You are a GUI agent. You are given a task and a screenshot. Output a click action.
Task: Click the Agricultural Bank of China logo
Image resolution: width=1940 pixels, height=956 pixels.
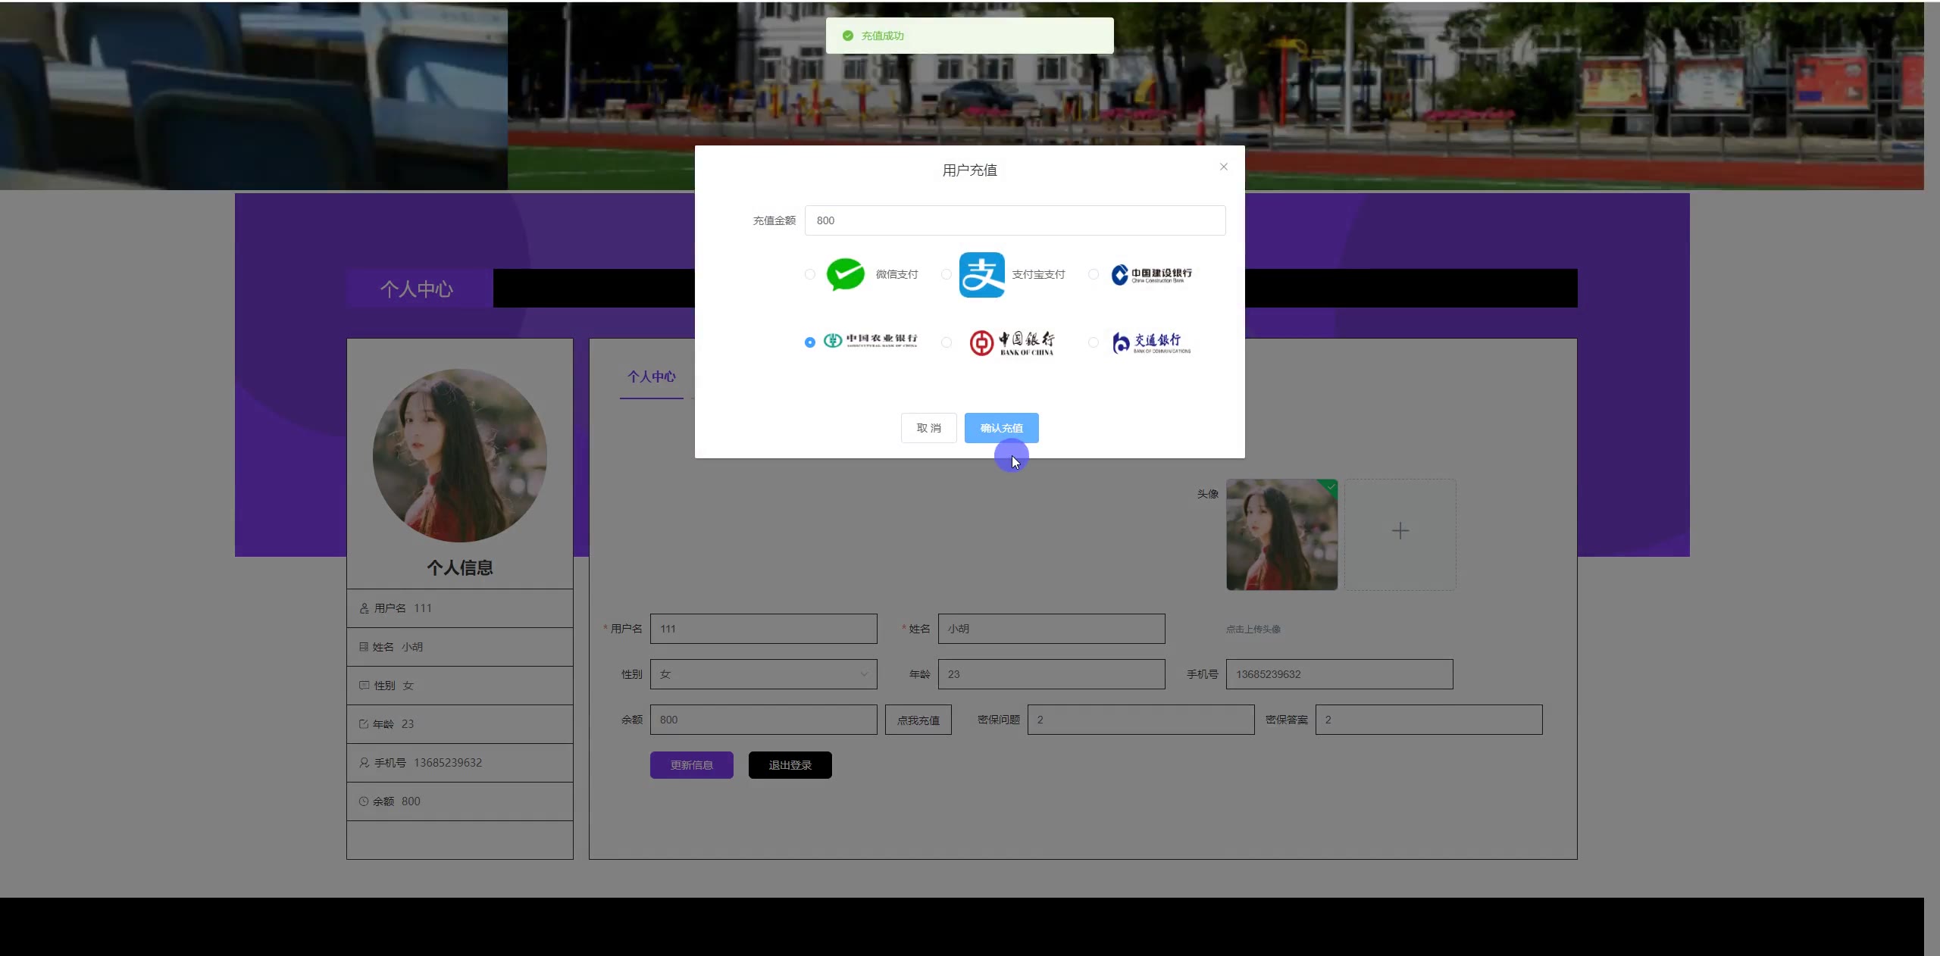(871, 341)
